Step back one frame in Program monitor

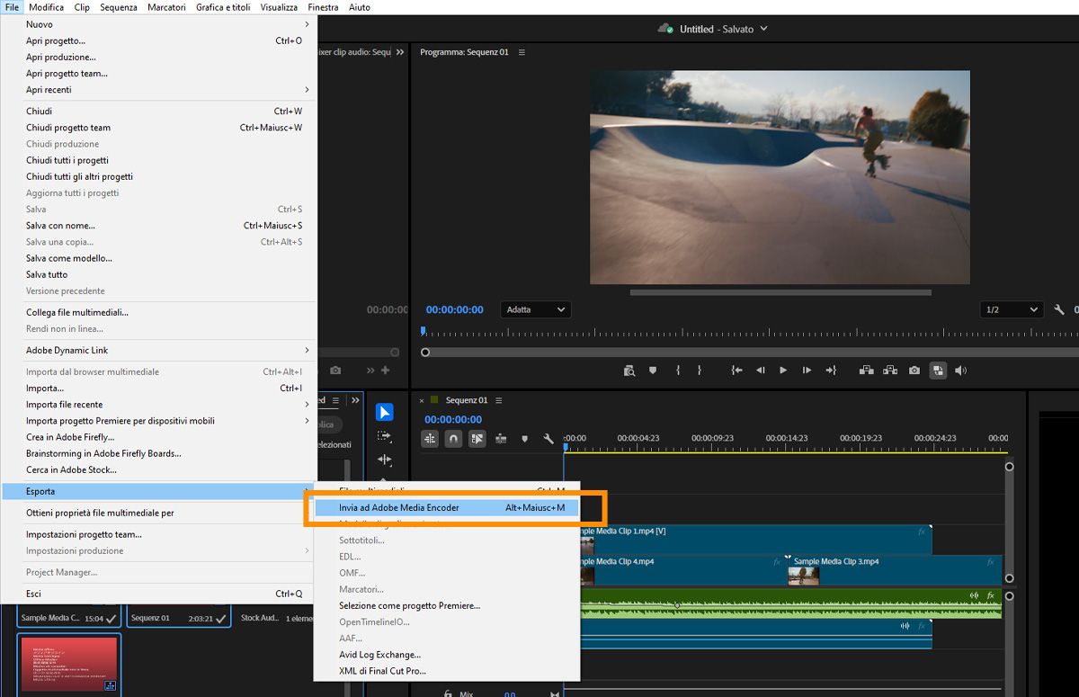pyautogui.click(x=761, y=371)
